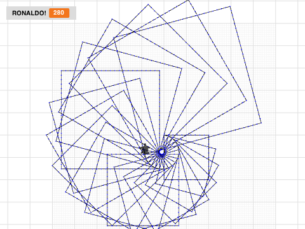Viewport: 305px width, 229px height.
Task: Click the RONALDO! variable monitor label
Action: pyautogui.click(x=29, y=13)
